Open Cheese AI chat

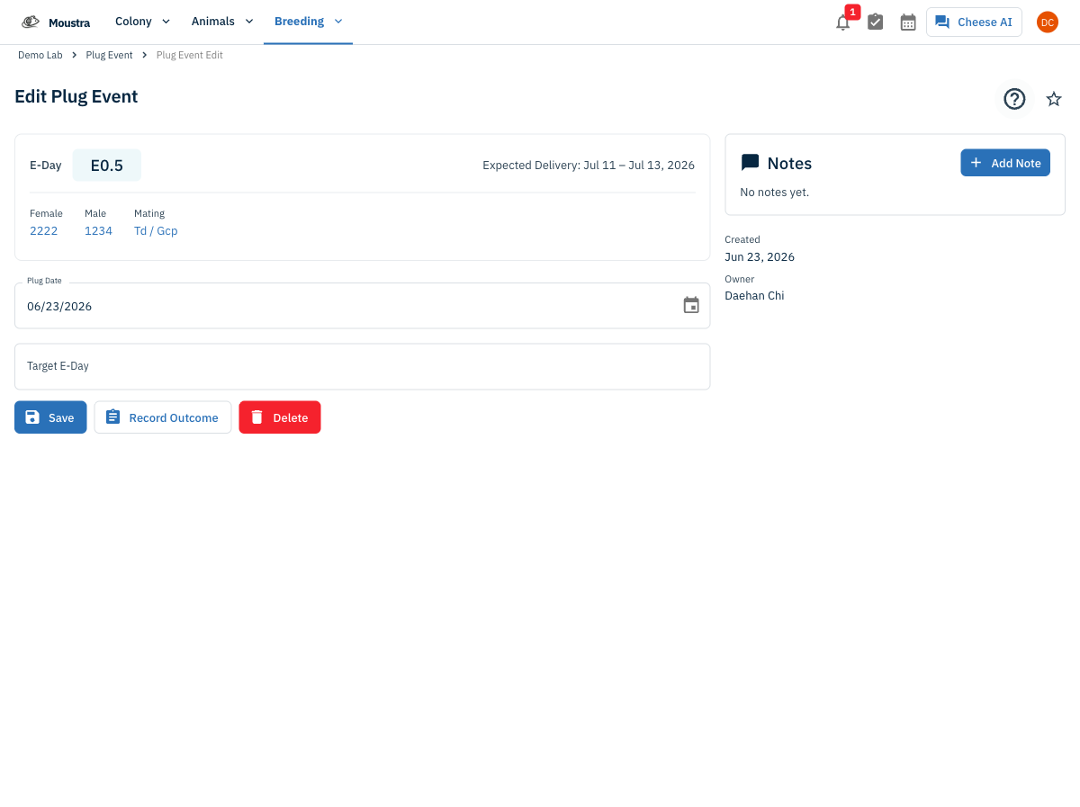click(974, 22)
